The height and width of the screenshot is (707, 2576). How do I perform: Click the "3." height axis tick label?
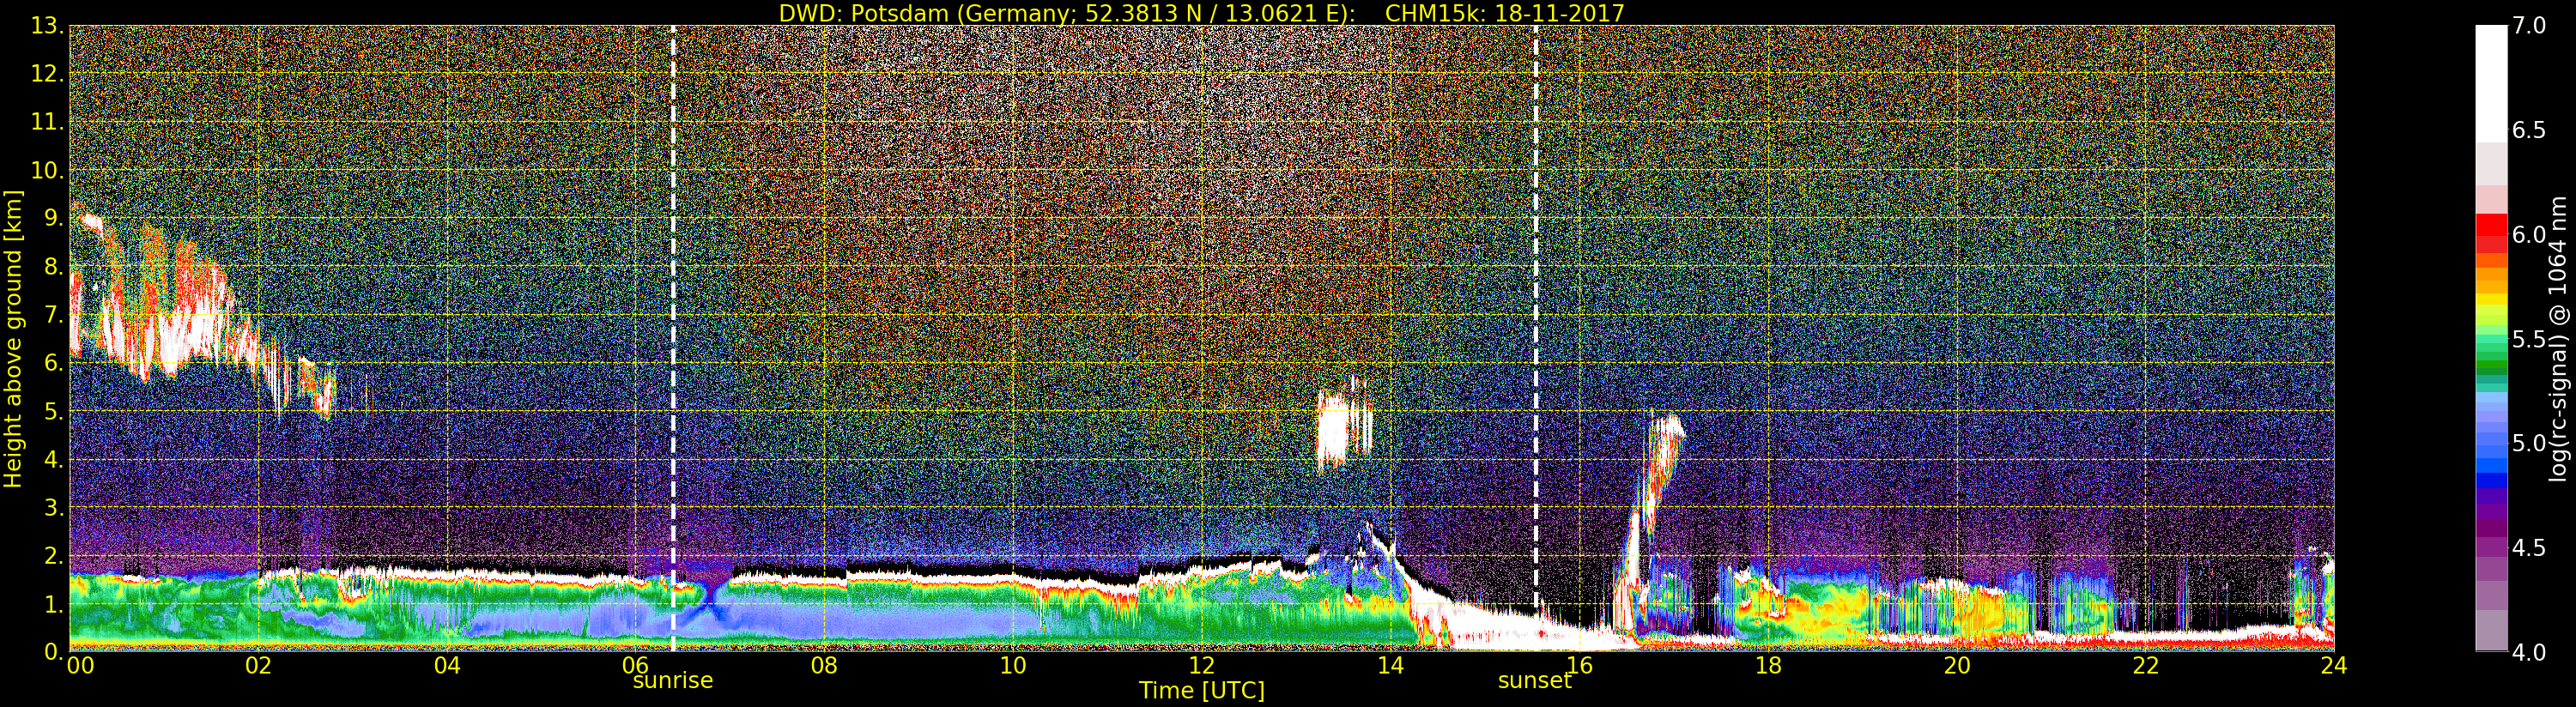tap(53, 507)
